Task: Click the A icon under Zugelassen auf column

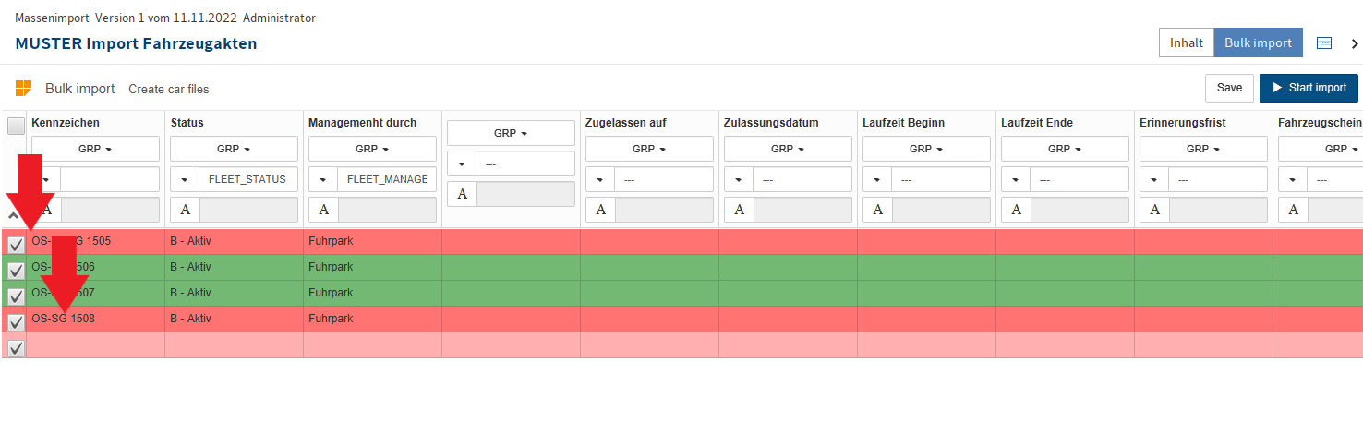Action: click(x=600, y=210)
